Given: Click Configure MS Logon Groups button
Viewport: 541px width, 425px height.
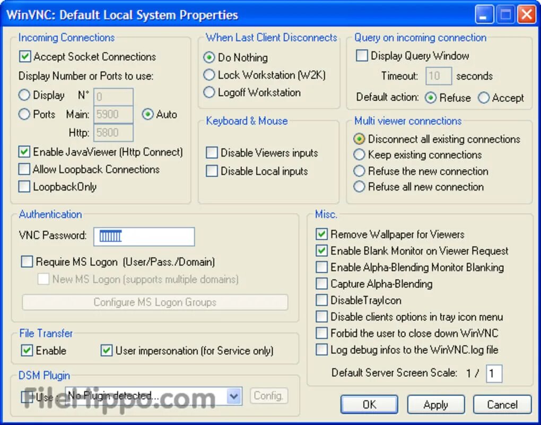Looking at the screenshot, I should (155, 302).
